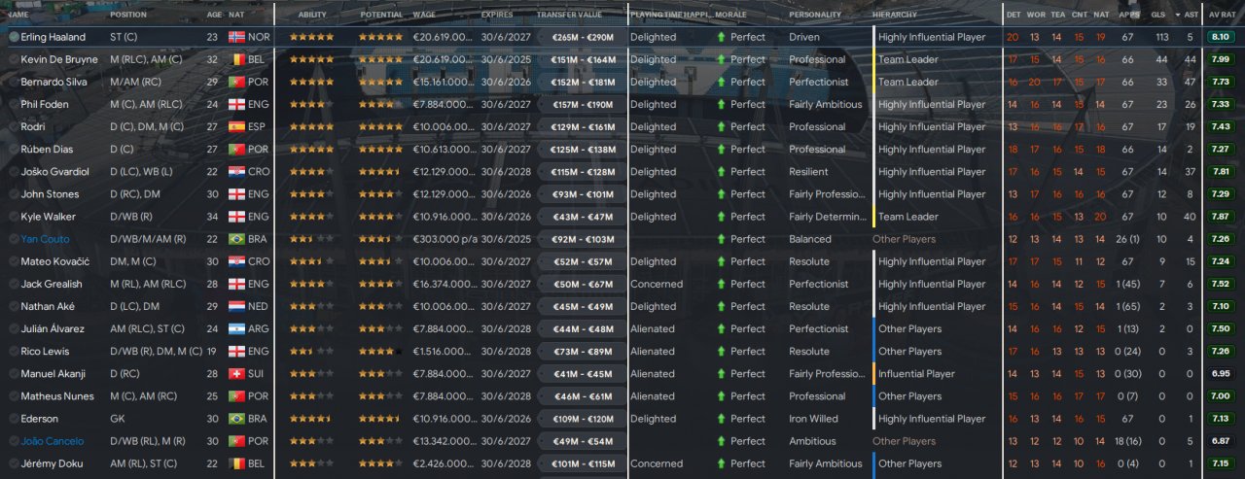Select the row circle beside João Cancelo

[14, 441]
